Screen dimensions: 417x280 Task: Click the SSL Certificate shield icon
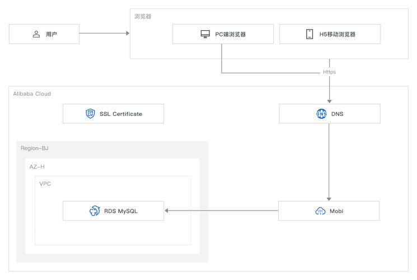[90, 114]
